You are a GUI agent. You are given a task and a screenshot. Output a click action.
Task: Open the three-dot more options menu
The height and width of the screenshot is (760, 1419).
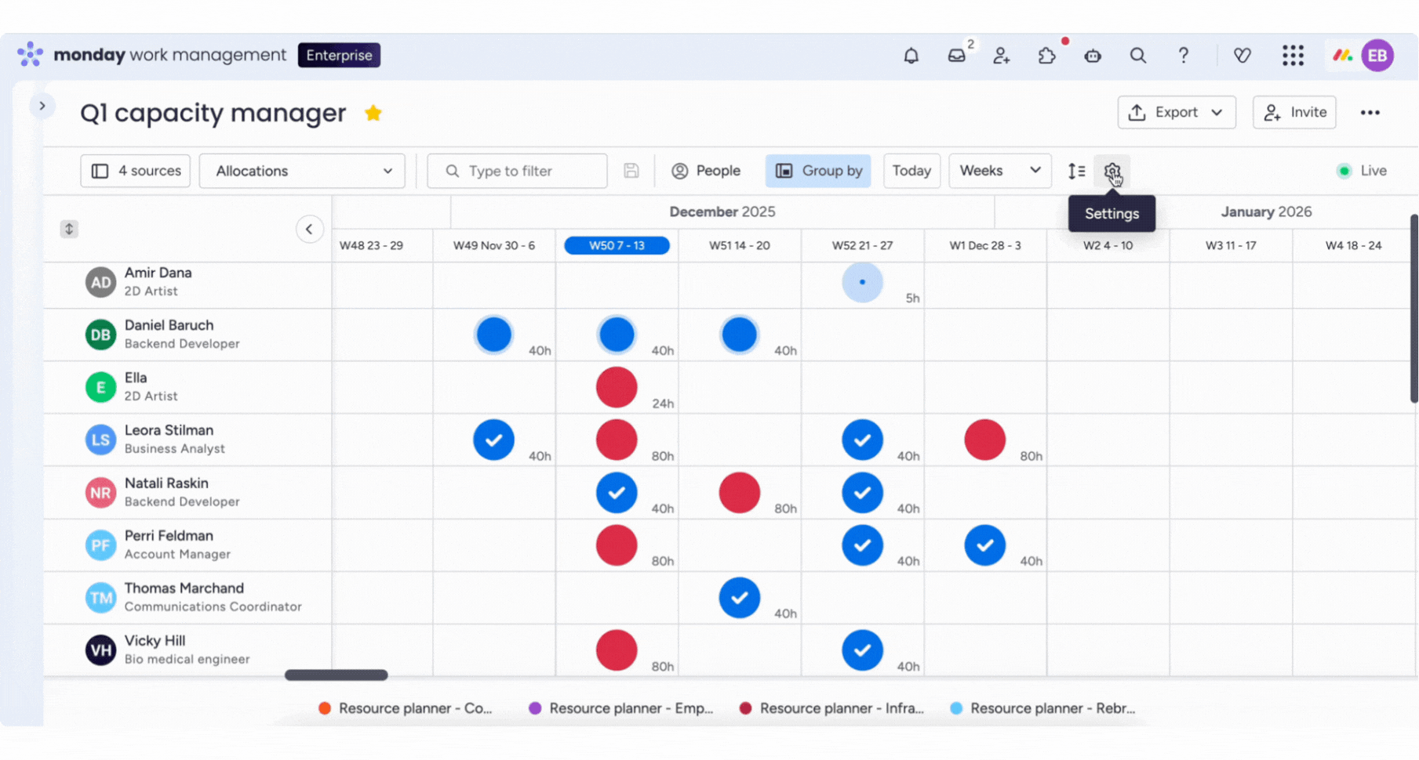pyautogui.click(x=1370, y=113)
